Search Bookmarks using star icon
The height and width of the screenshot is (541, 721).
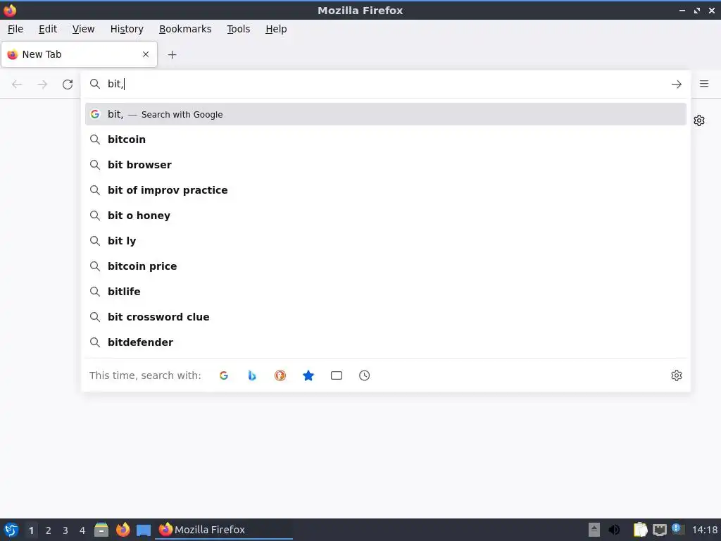click(x=308, y=375)
